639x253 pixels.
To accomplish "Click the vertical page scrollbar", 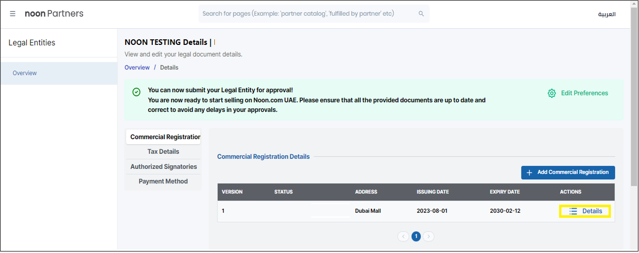I will (634, 101).
